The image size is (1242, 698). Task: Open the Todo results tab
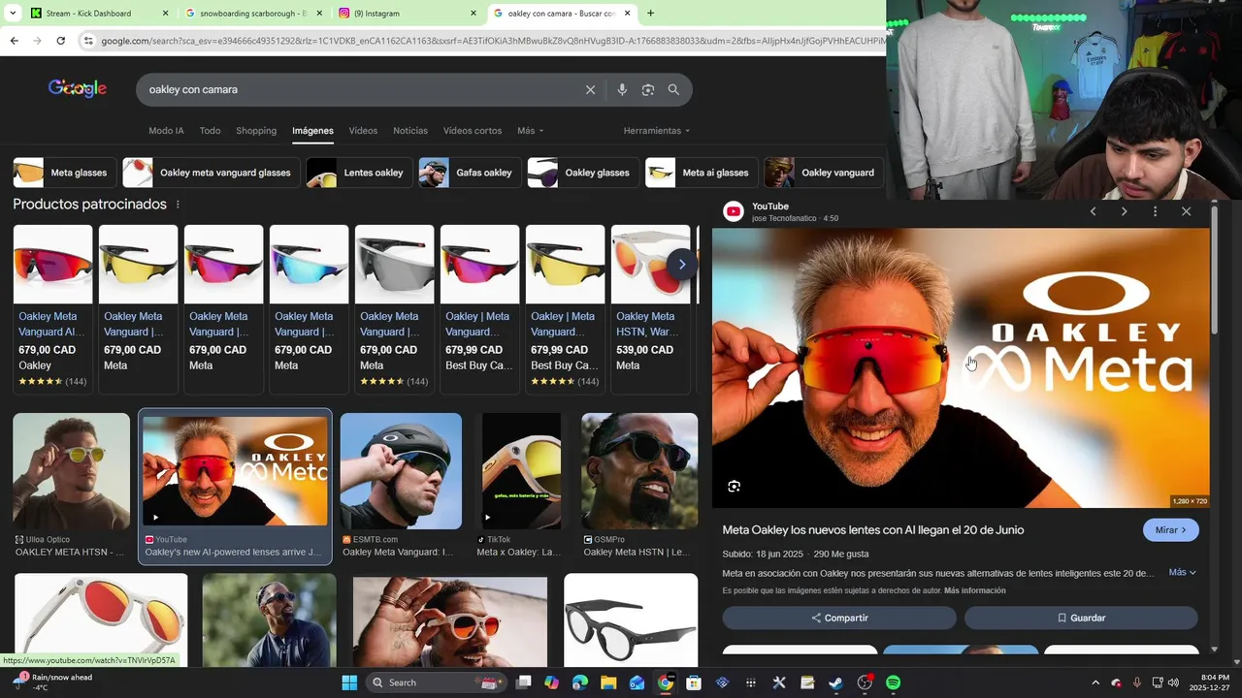(210, 131)
